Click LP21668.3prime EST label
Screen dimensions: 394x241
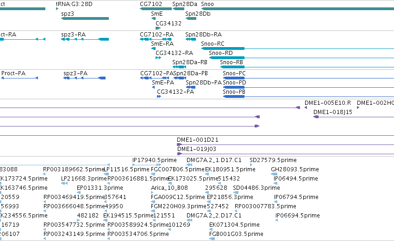(84, 179)
